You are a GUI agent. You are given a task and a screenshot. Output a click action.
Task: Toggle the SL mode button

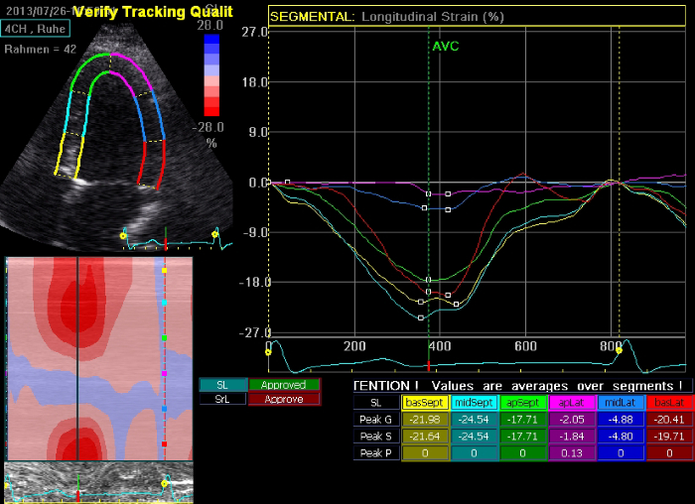[x=222, y=385]
